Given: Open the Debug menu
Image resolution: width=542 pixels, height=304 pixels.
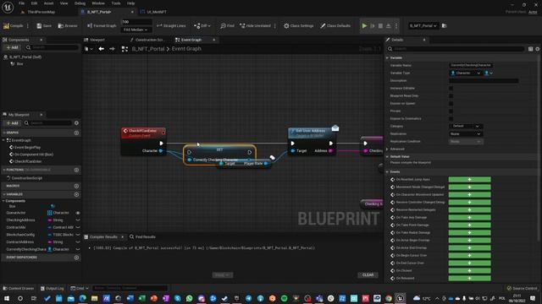Looking at the screenshot, I should click(80, 3).
